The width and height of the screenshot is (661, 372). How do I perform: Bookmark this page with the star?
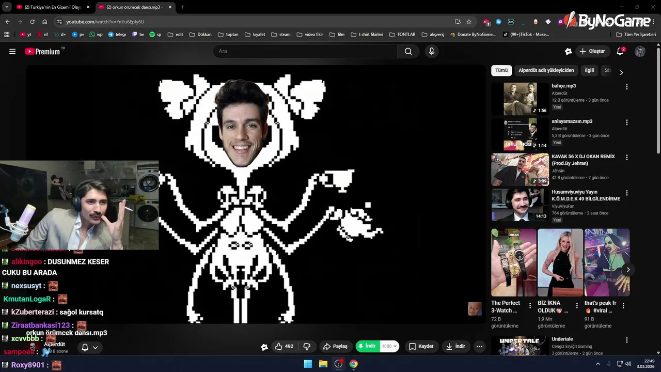[469, 22]
